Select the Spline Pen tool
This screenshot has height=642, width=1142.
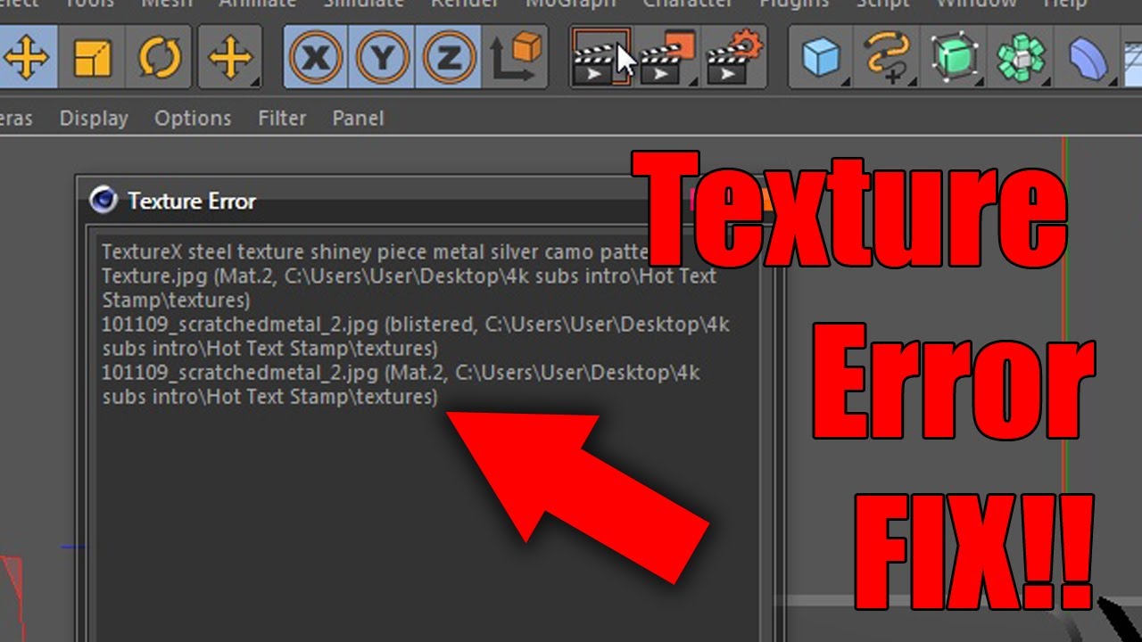coord(888,57)
